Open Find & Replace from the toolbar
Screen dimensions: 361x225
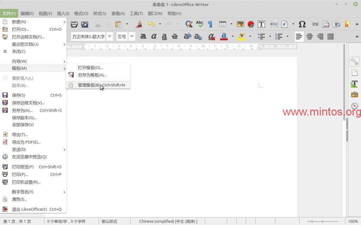pyautogui.click(x=189, y=24)
